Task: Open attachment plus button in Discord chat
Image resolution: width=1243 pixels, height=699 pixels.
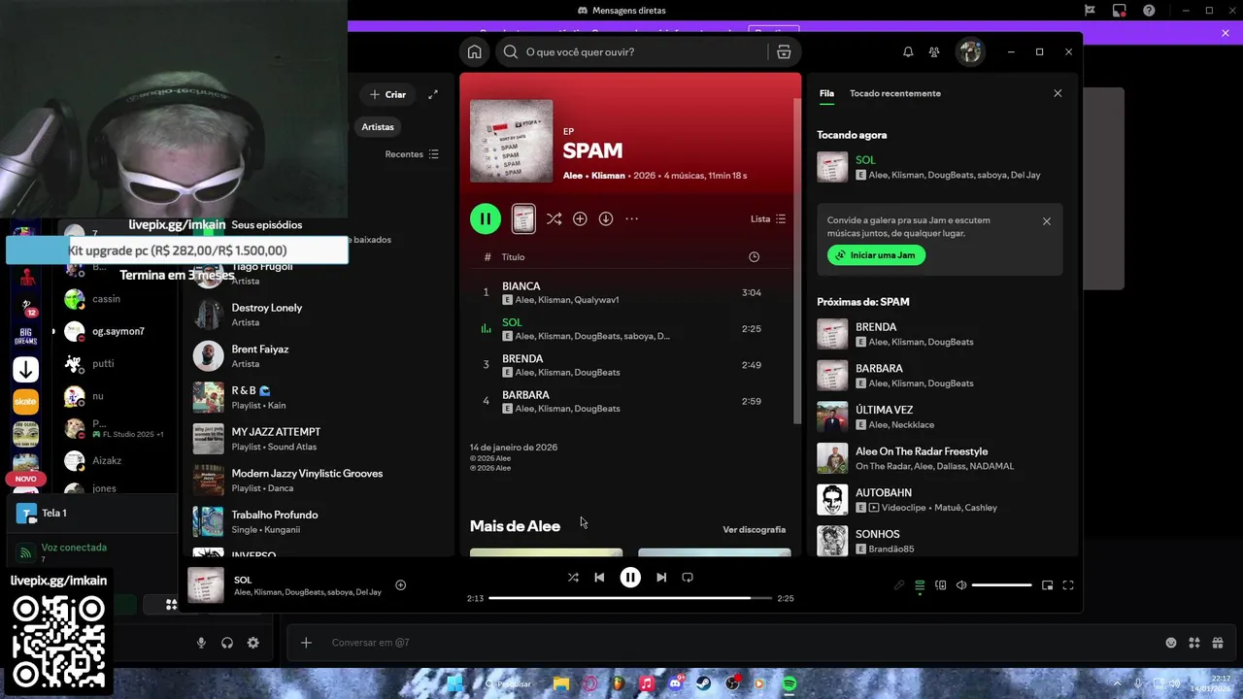Action: (x=306, y=643)
